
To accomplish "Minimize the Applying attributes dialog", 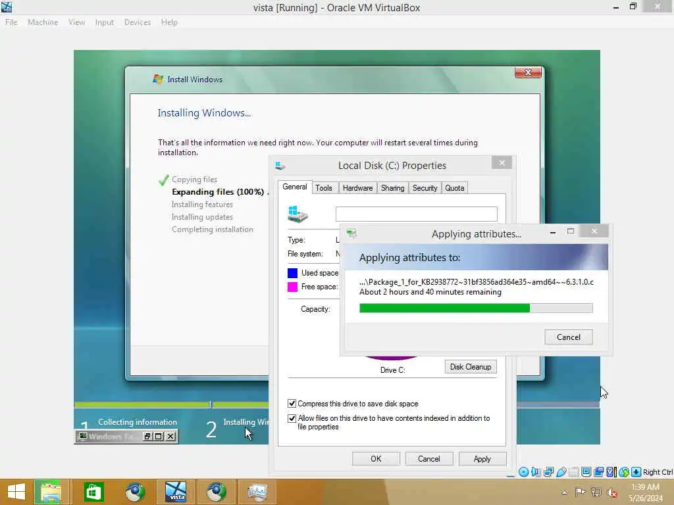I will click(553, 232).
